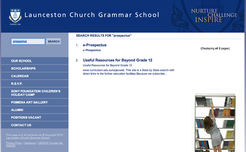Select the R.S.V.P. menu item
The height and width of the screenshot is (152, 246).
point(35,84)
